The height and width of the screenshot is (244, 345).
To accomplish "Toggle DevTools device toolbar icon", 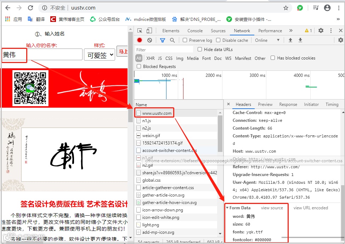I will 149,30.
